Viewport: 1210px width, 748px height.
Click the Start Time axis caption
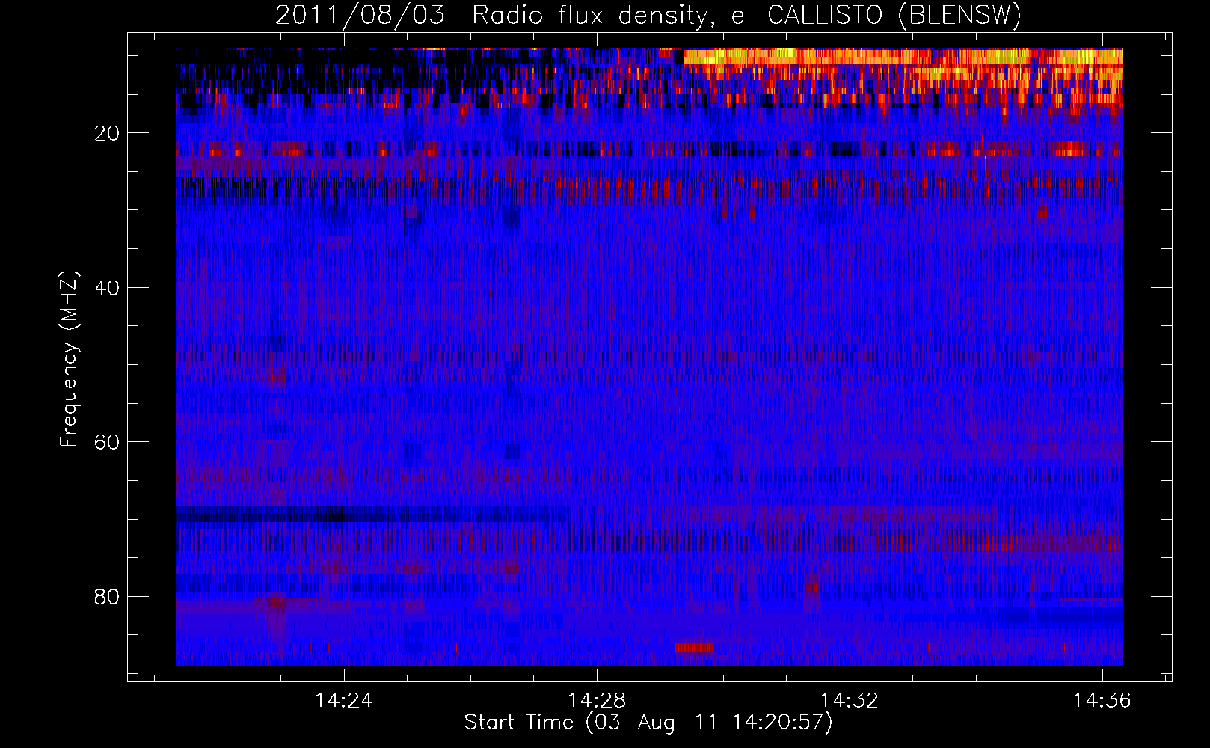click(x=648, y=723)
